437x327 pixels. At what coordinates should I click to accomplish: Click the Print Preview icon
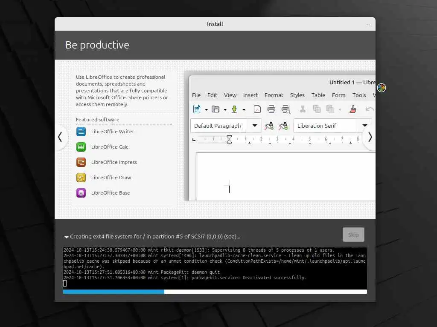[286, 109]
